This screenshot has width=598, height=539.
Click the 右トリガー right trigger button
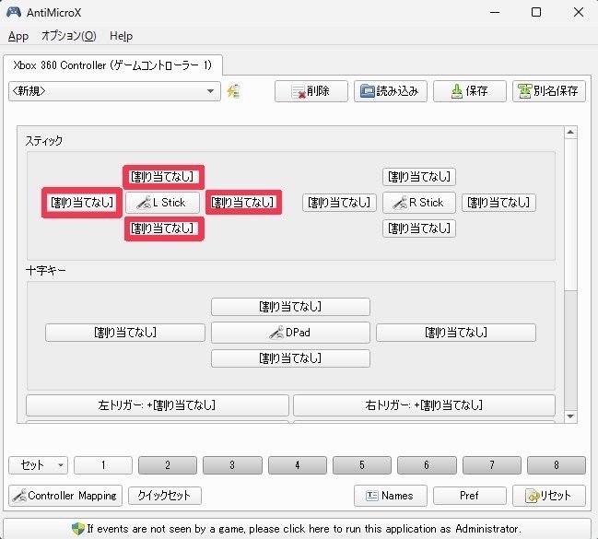424,405
